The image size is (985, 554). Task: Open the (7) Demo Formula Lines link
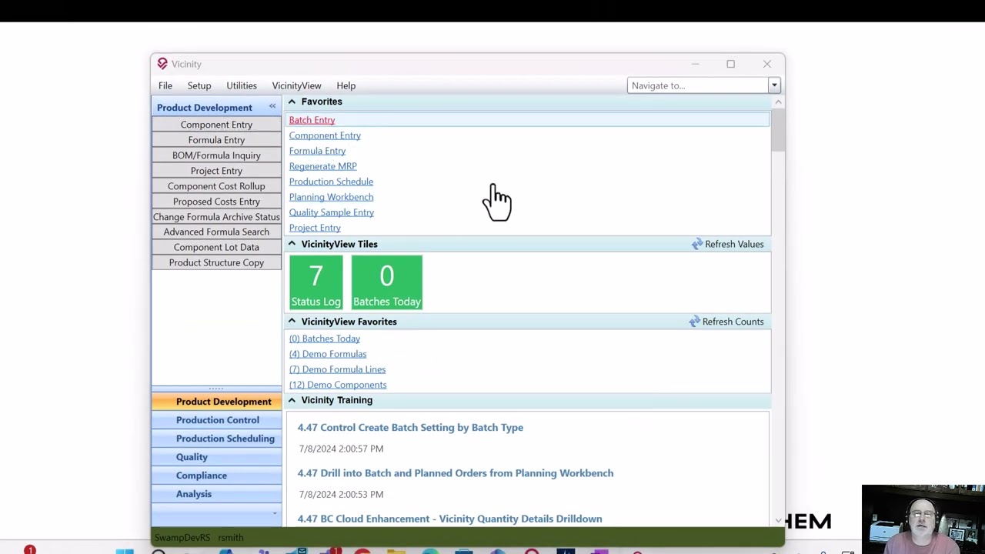(x=337, y=369)
